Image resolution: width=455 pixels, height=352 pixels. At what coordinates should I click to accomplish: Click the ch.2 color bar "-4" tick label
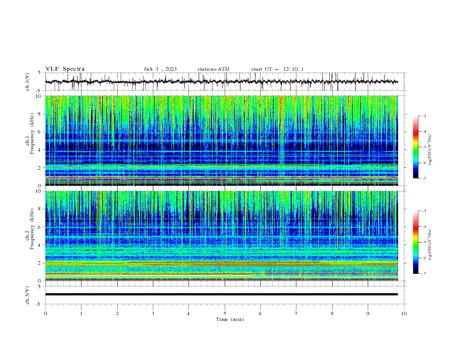pyautogui.click(x=424, y=227)
